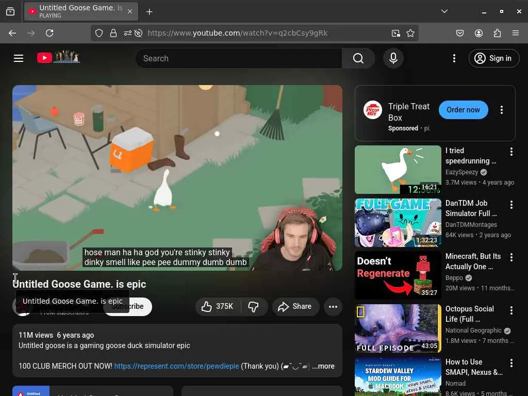Screen dimensions: 528x396
Task: Open Minecraft Doesn't Regenerate thumbnail
Action: 398,275
